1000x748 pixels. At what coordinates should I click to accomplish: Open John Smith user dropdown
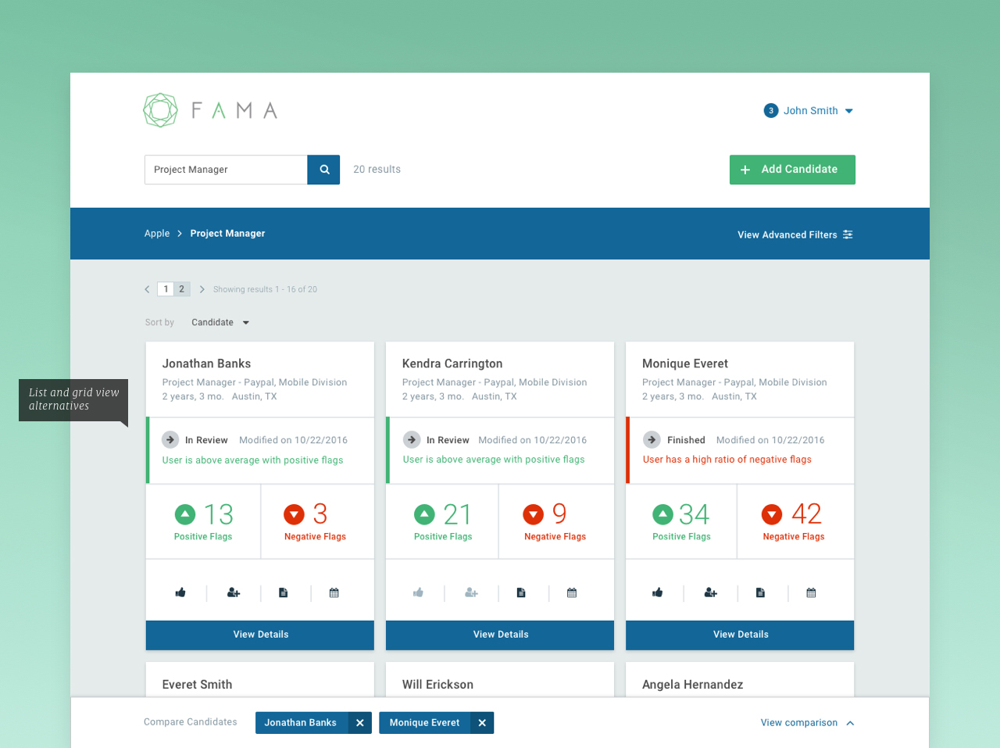(809, 111)
